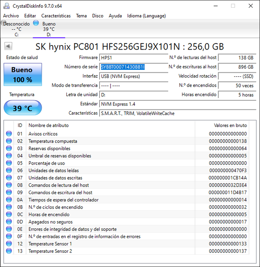260x267 pixels.
Task: Click the host reads value 138 GB
Action: point(237,58)
